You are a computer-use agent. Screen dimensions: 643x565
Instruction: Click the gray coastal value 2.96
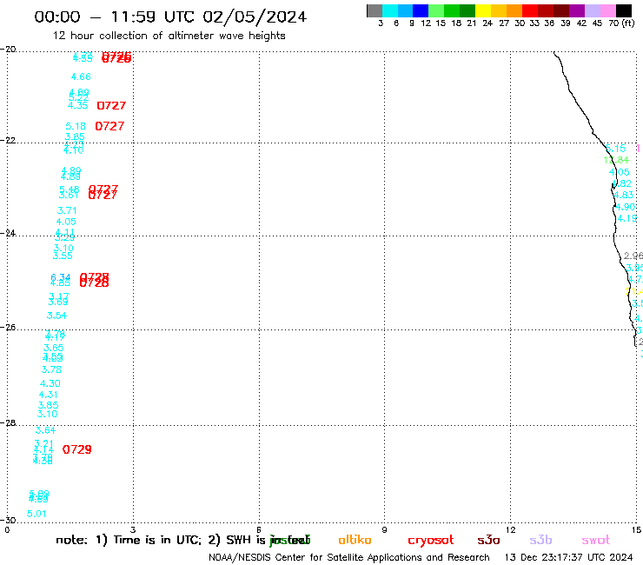(x=633, y=256)
